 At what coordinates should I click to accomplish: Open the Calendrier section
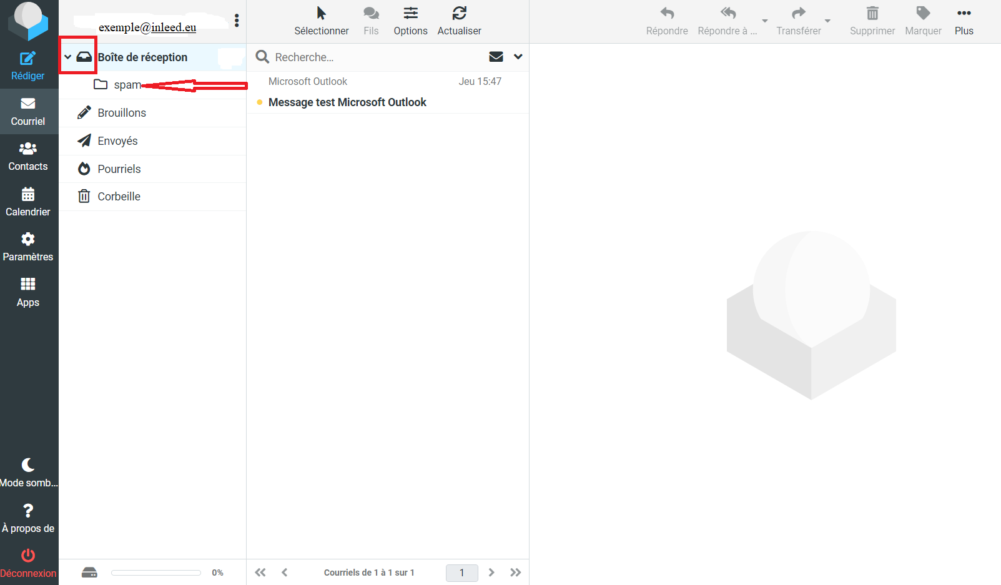point(28,202)
